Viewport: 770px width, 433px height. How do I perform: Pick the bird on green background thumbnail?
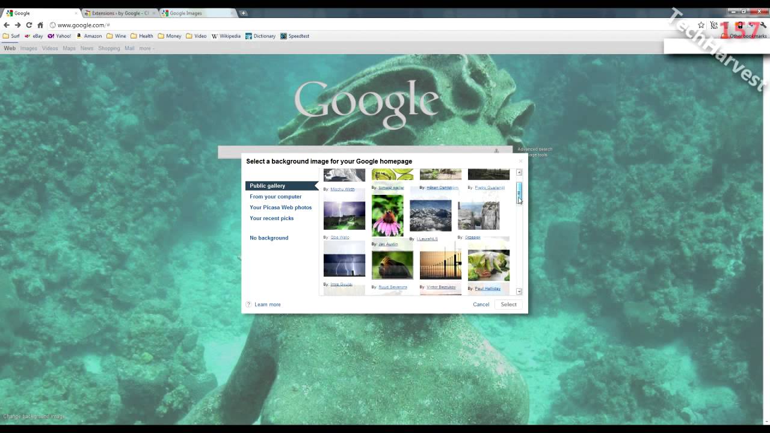click(392, 265)
